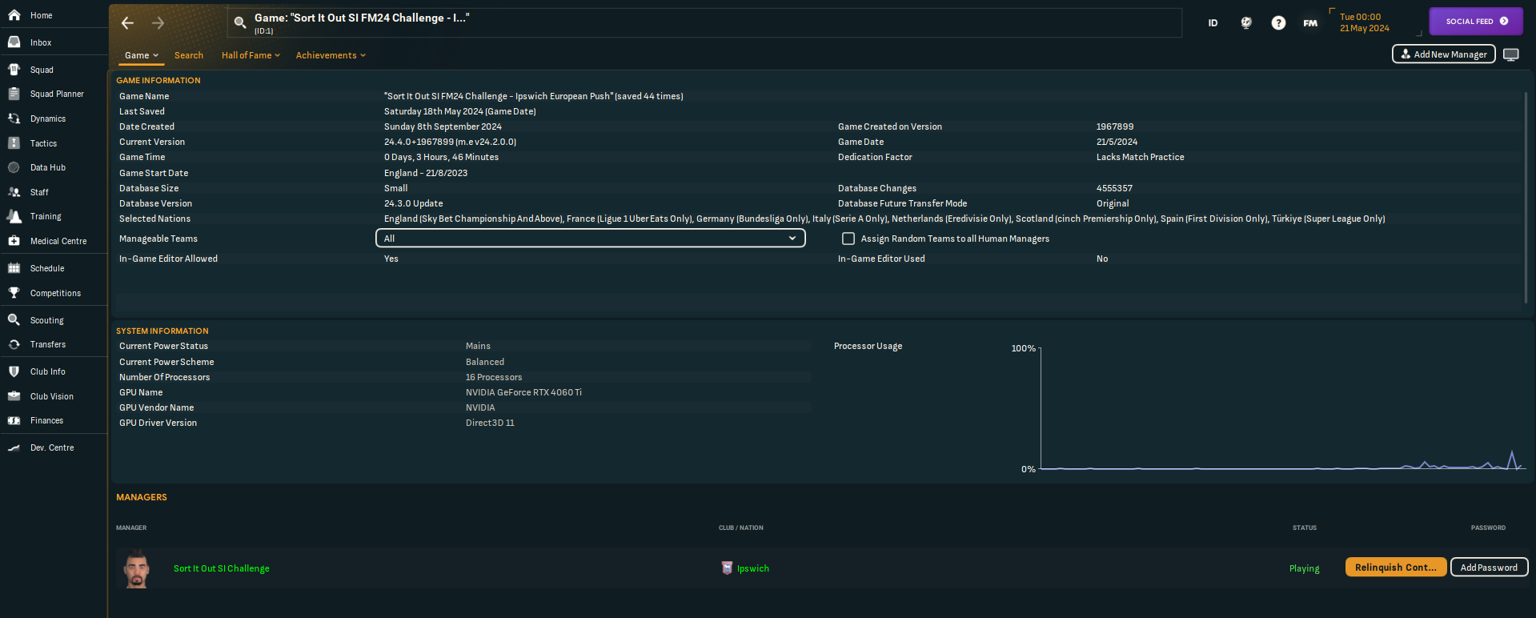Open the help question mark icon
The width and height of the screenshot is (1536, 618).
[x=1278, y=23]
